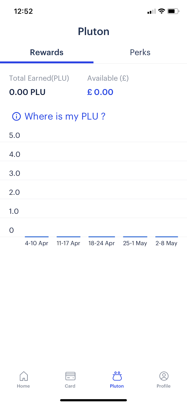This screenshot has height=405, width=187.
Task: Tap the Wi-Fi status icon
Action: pyautogui.click(x=161, y=11)
